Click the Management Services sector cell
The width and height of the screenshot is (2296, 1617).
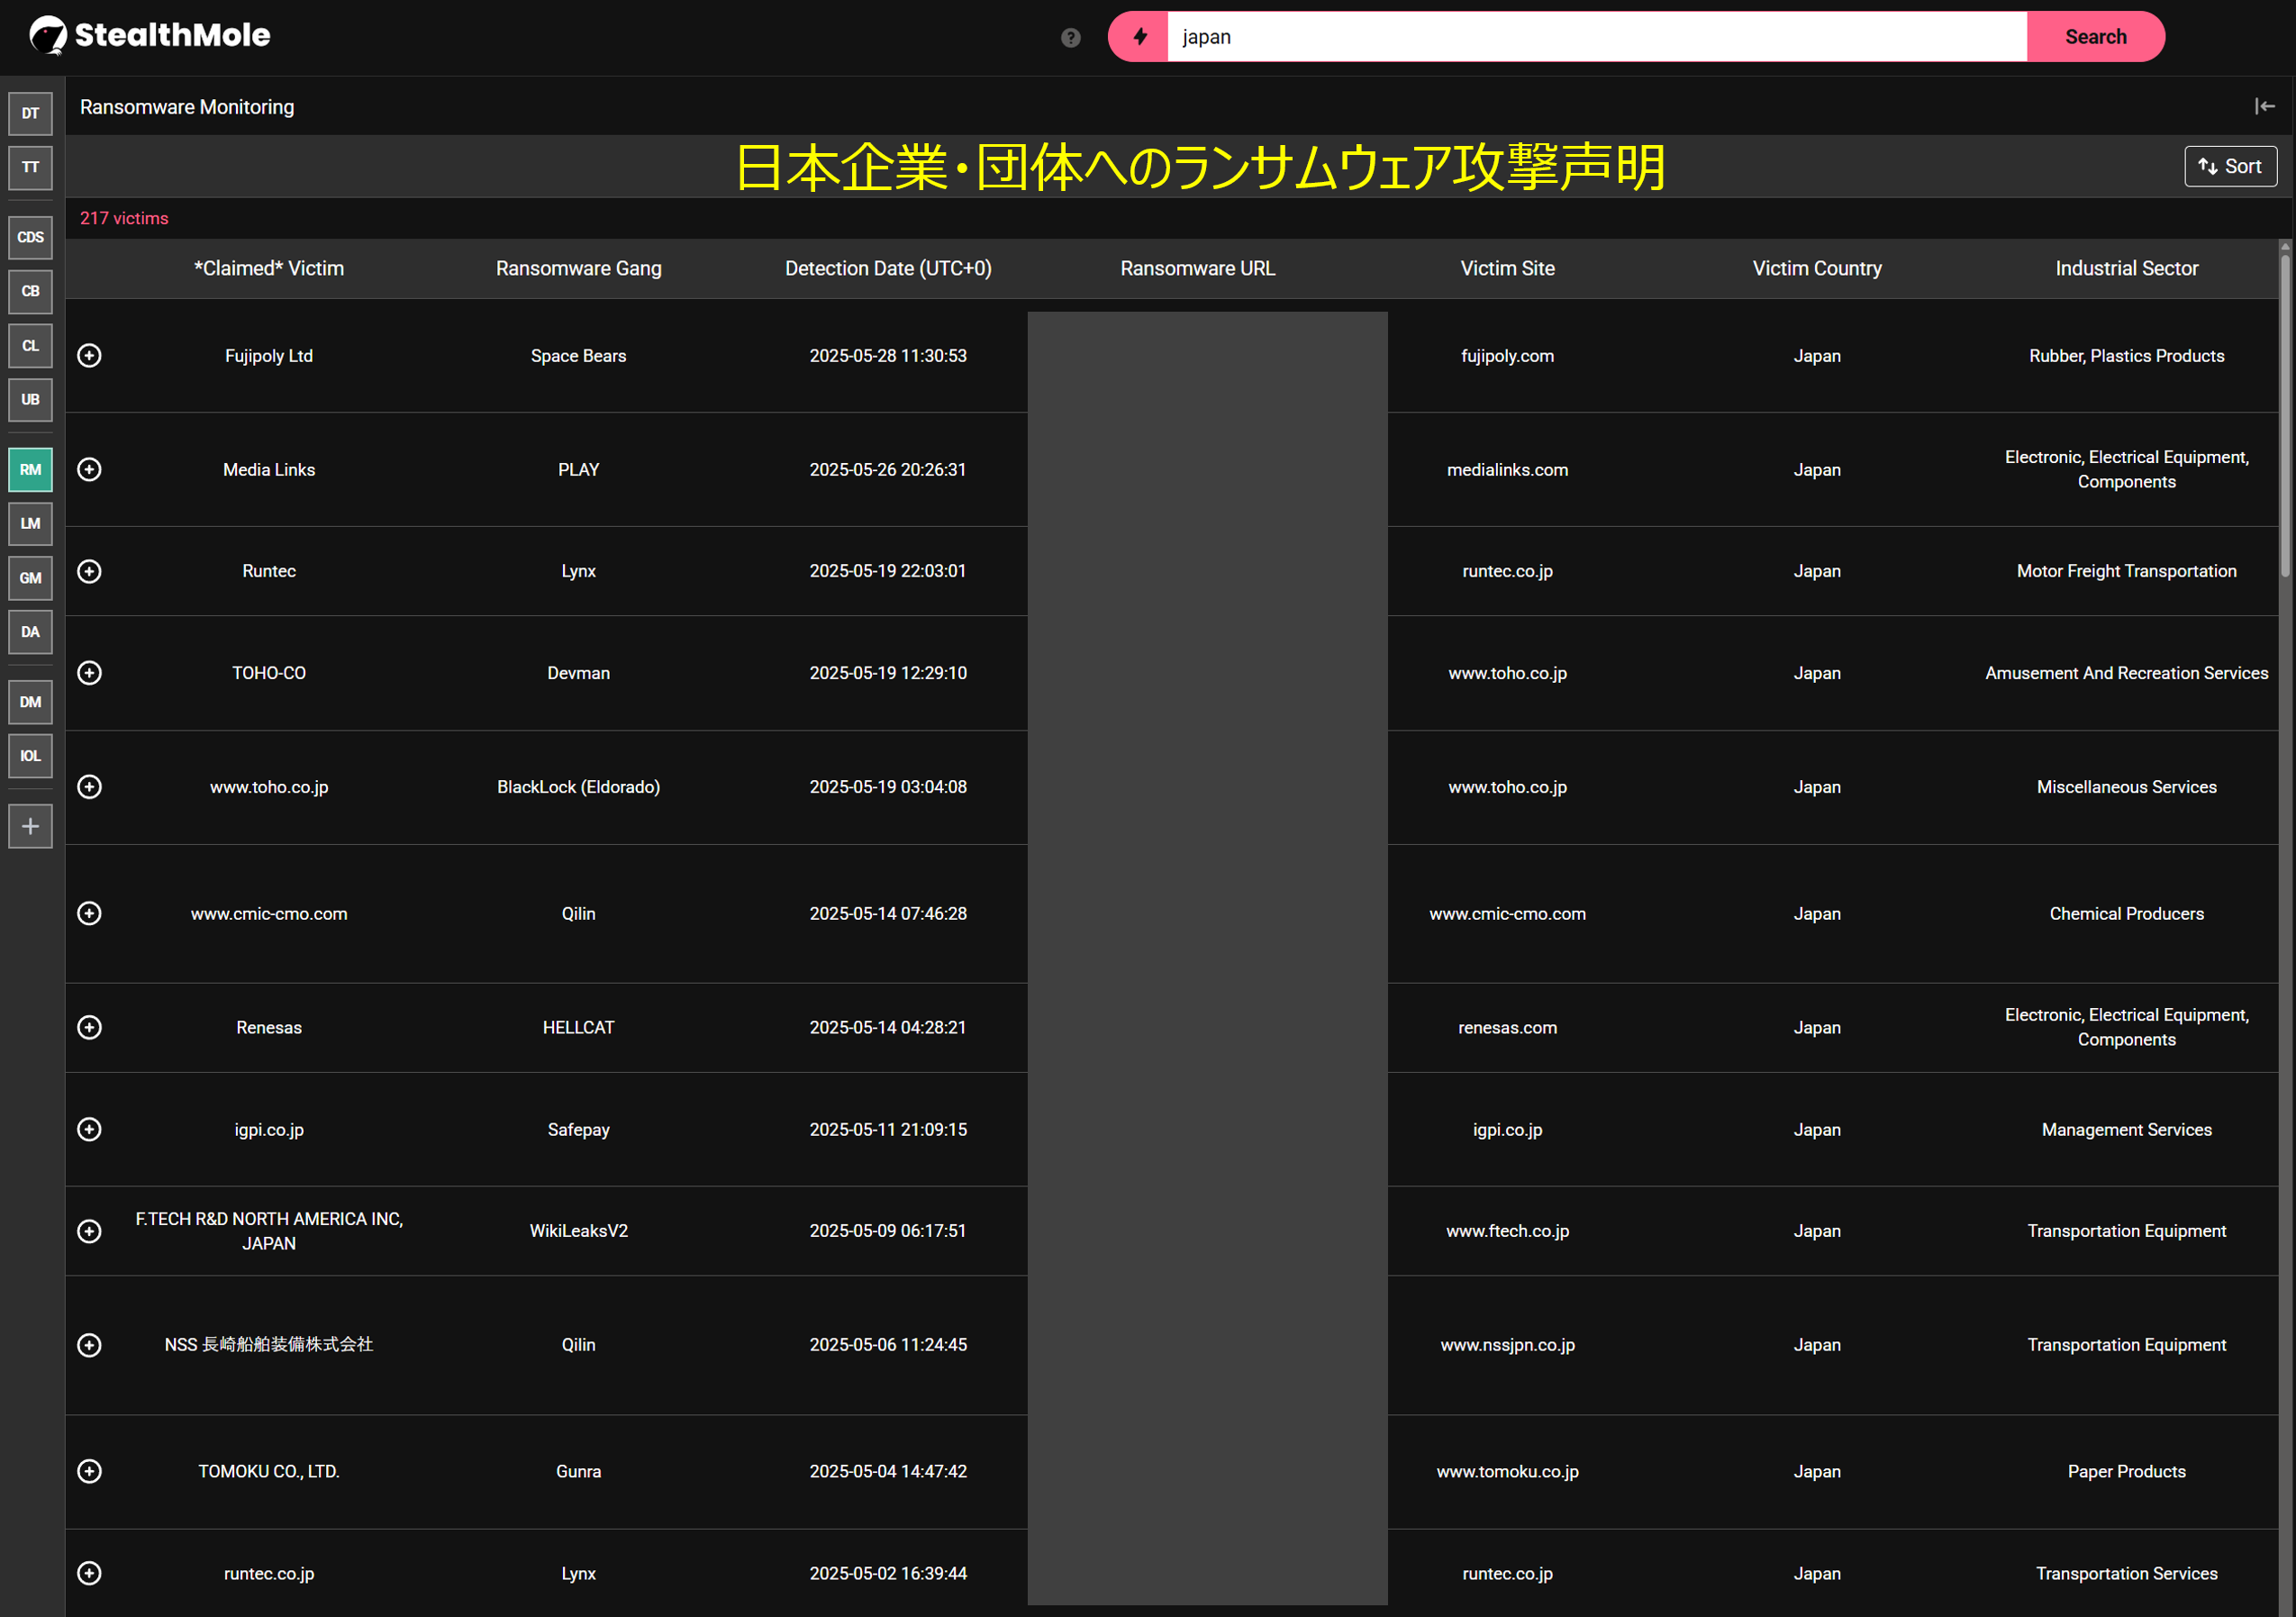tap(2126, 1130)
